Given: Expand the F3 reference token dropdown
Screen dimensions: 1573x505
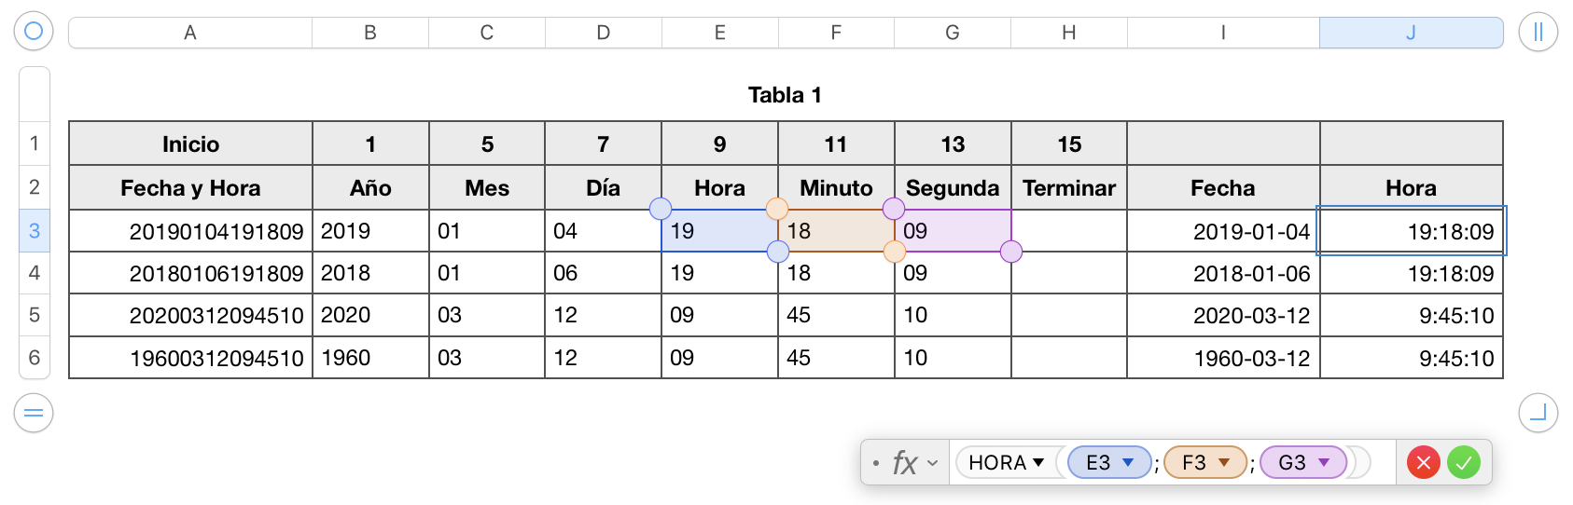Looking at the screenshot, I should (x=1224, y=462).
